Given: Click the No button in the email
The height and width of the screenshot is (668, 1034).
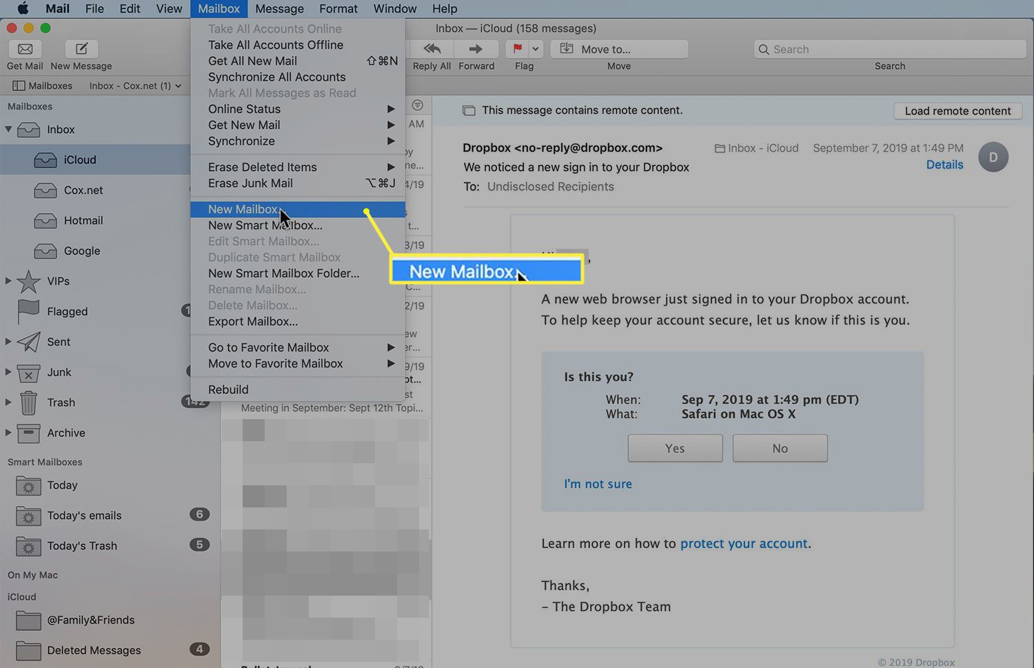Looking at the screenshot, I should 780,448.
